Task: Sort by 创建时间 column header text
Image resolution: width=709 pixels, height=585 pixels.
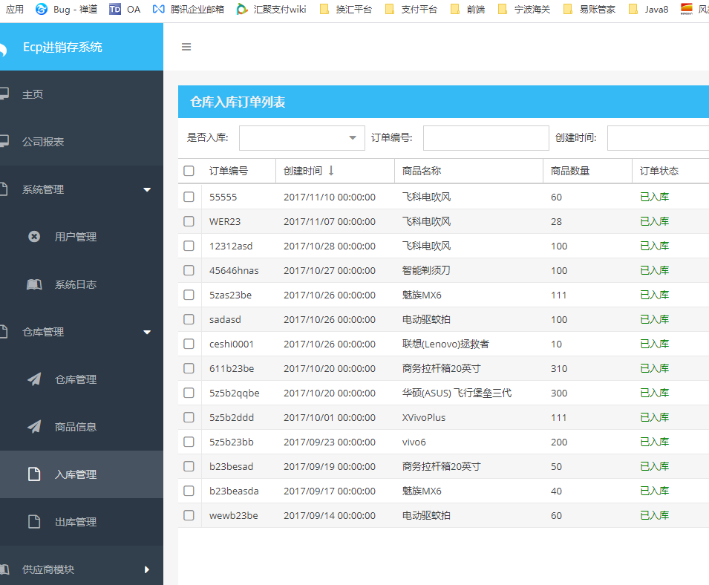Action: point(302,171)
